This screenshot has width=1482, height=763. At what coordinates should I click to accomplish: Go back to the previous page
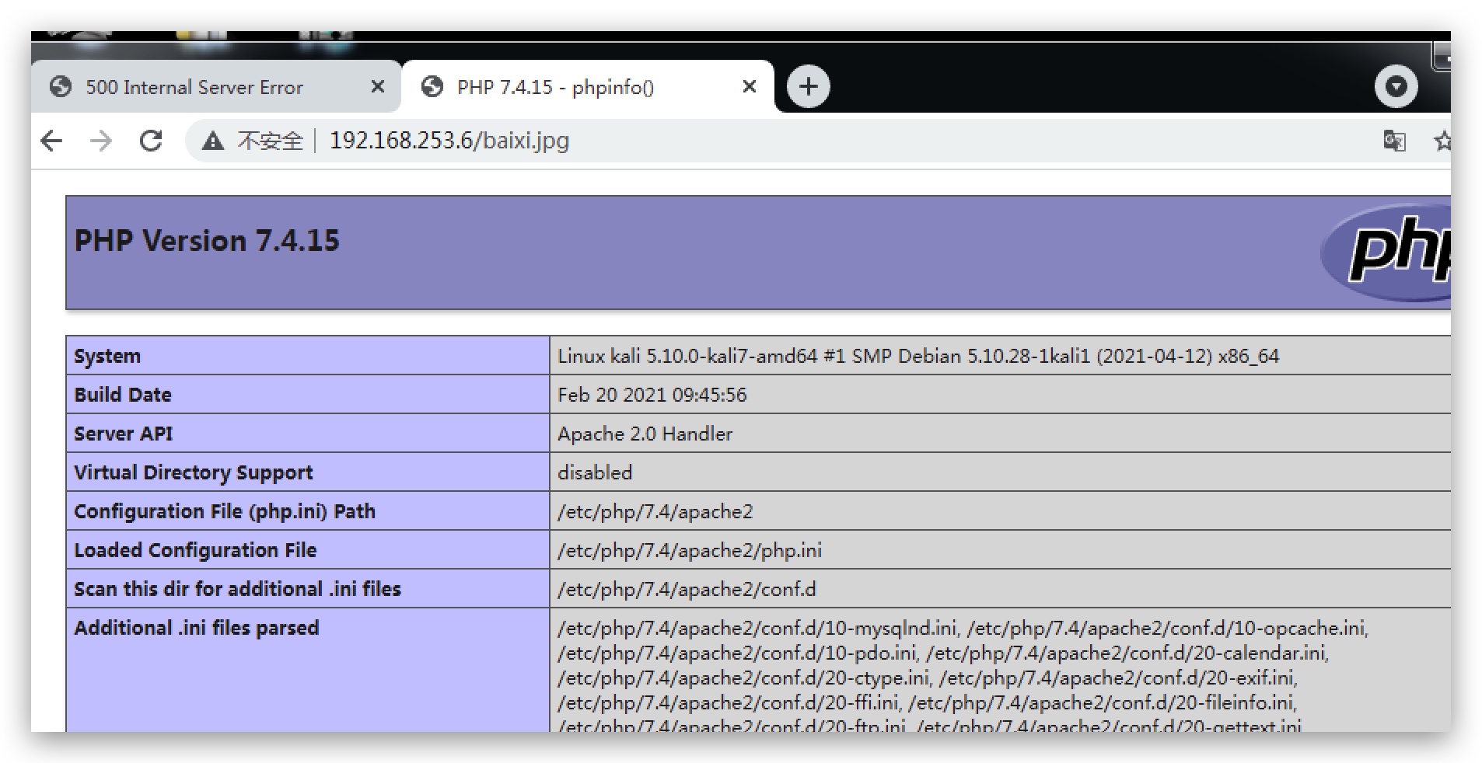click(x=51, y=141)
